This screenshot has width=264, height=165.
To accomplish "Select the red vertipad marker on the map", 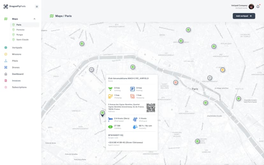I will pyautogui.click(x=176, y=82).
